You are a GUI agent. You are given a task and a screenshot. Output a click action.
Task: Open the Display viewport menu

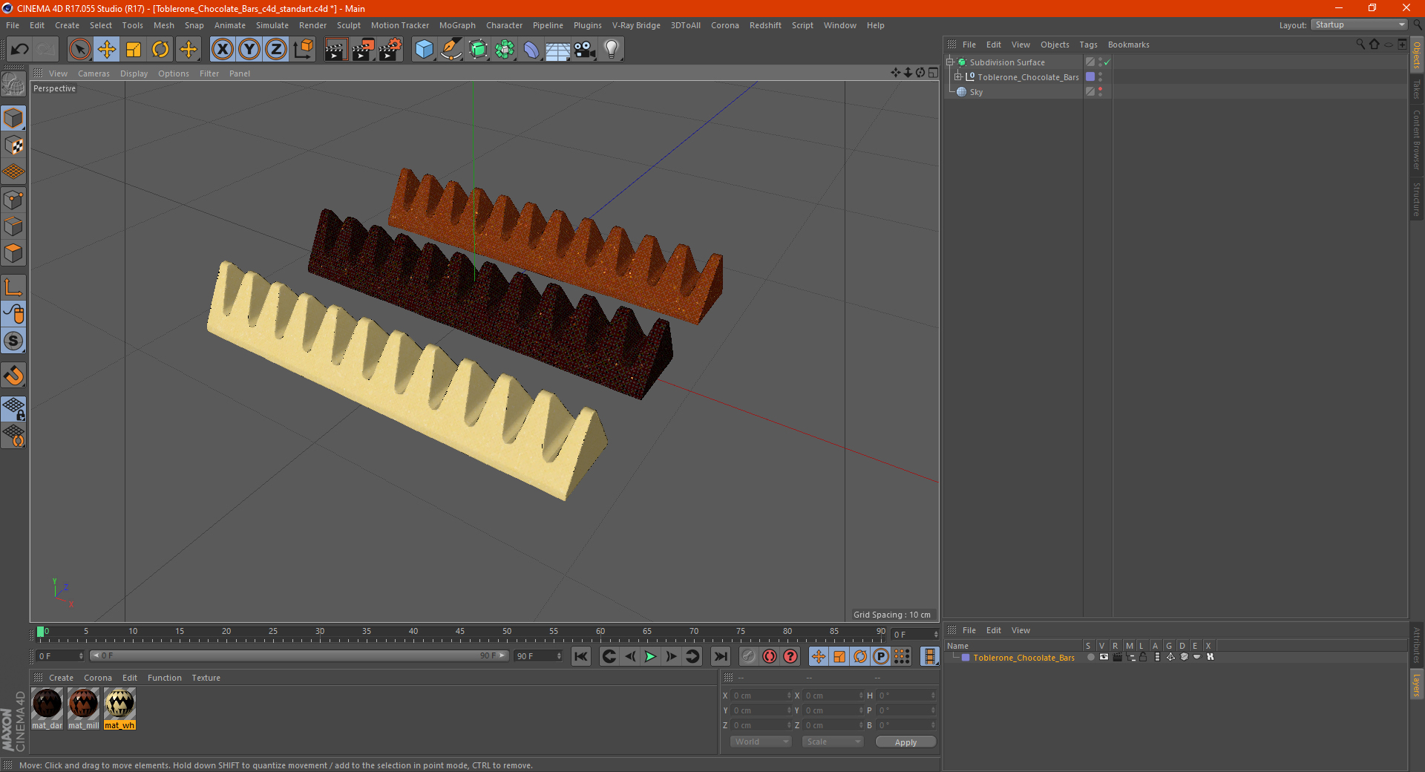tap(134, 73)
